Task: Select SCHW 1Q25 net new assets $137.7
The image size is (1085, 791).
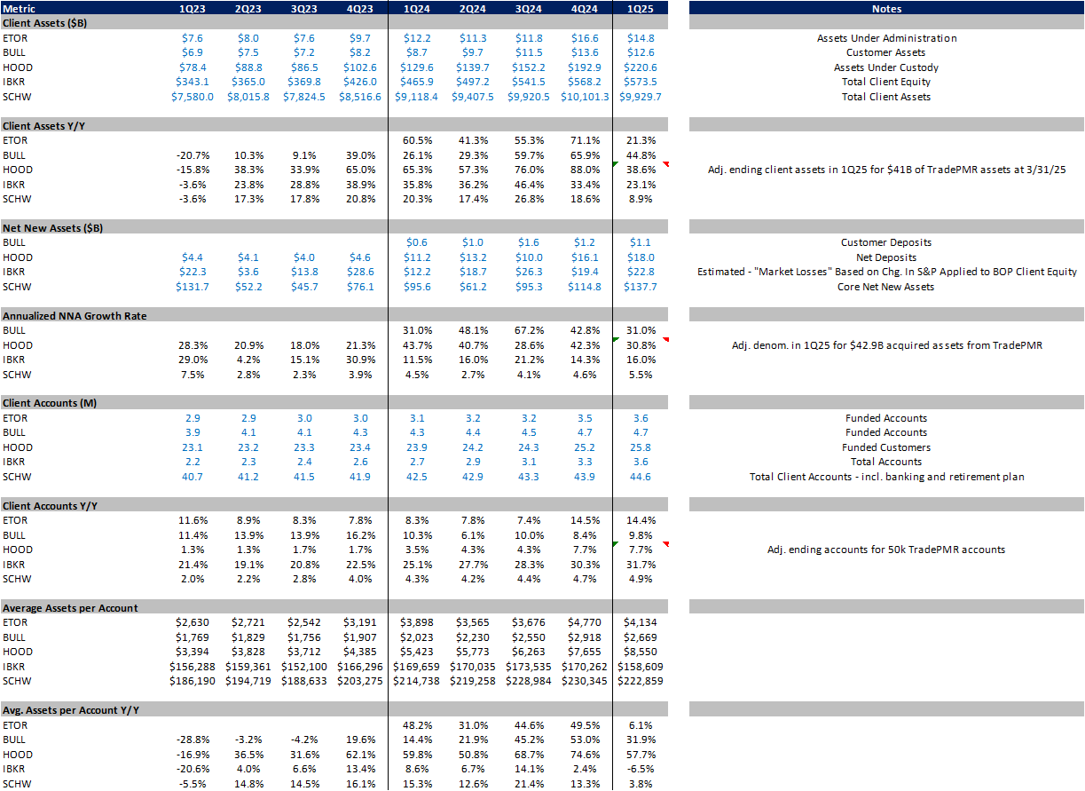Action: 641,287
